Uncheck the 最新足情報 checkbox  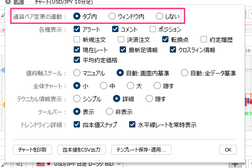coord(123,50)
